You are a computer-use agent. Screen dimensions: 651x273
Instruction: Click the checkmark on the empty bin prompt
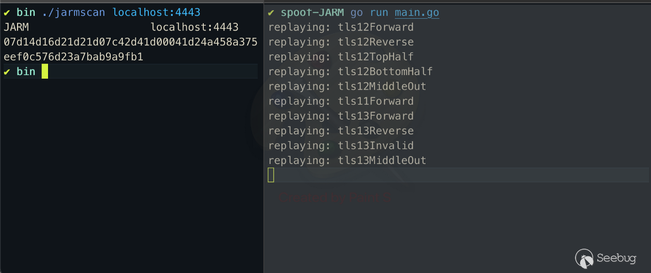pos(7,71)
